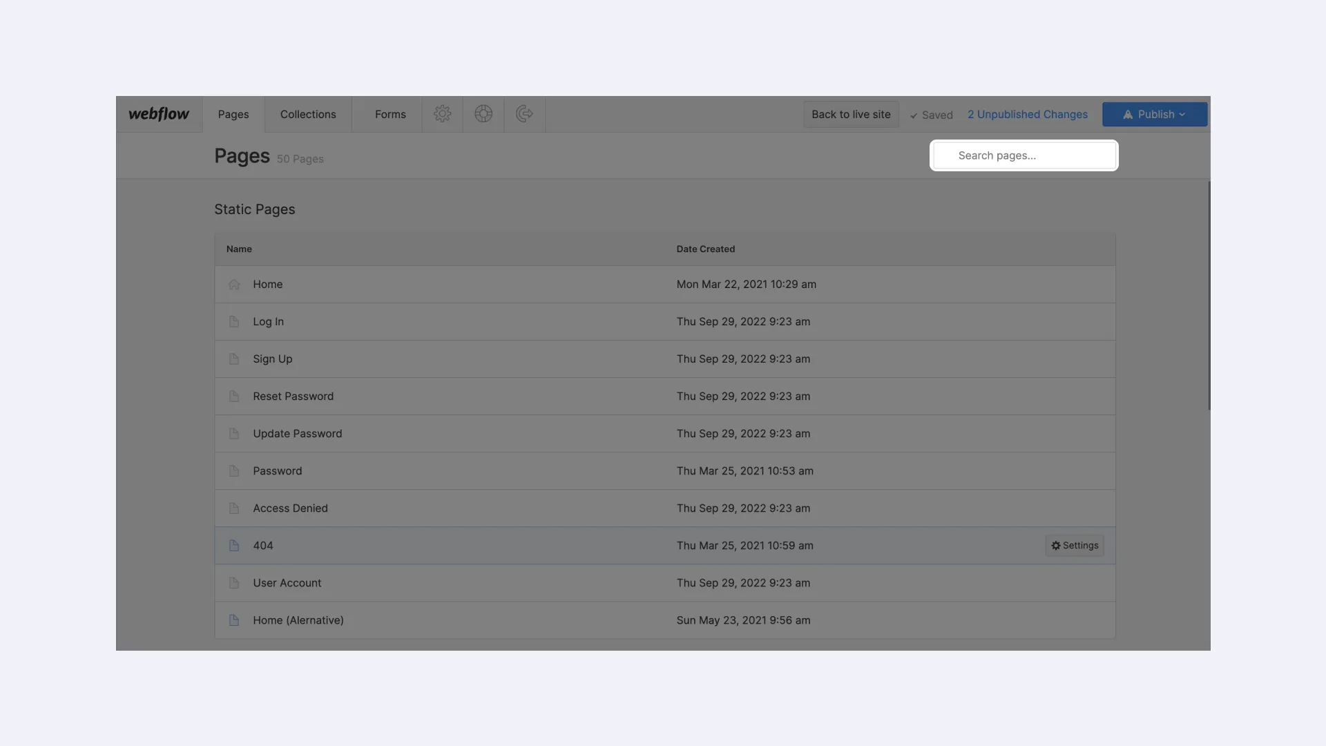Open the site settings gear icon

(443, 114)
